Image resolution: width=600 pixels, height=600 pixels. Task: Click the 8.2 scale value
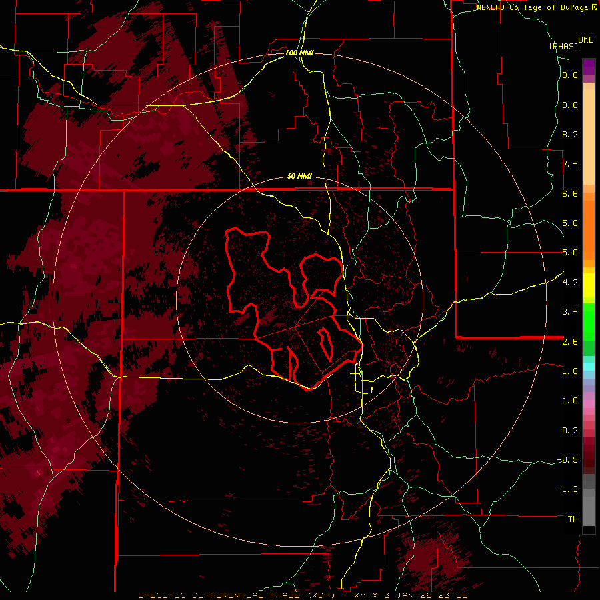570,134
